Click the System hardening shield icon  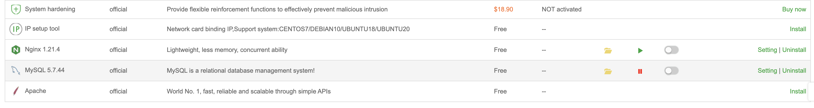click(16, 9)
